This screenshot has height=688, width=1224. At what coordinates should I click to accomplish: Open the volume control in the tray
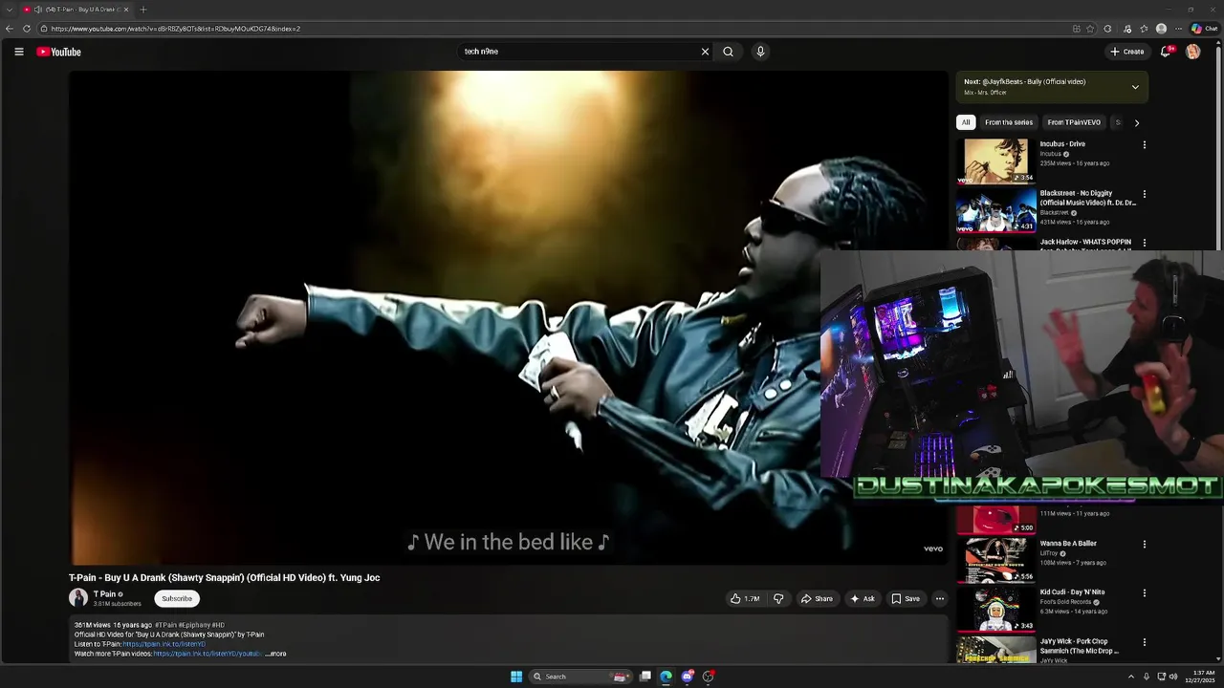(x=1175, y=677)
